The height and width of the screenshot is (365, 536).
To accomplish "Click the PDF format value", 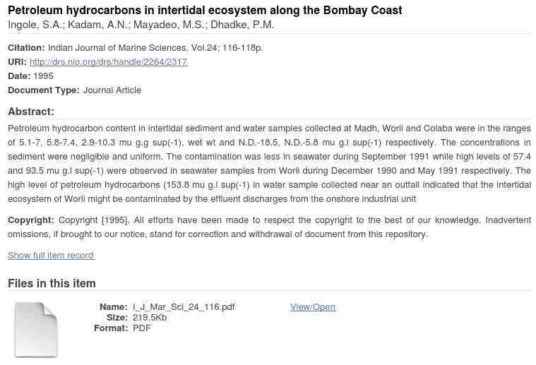I will click(141, 328).
